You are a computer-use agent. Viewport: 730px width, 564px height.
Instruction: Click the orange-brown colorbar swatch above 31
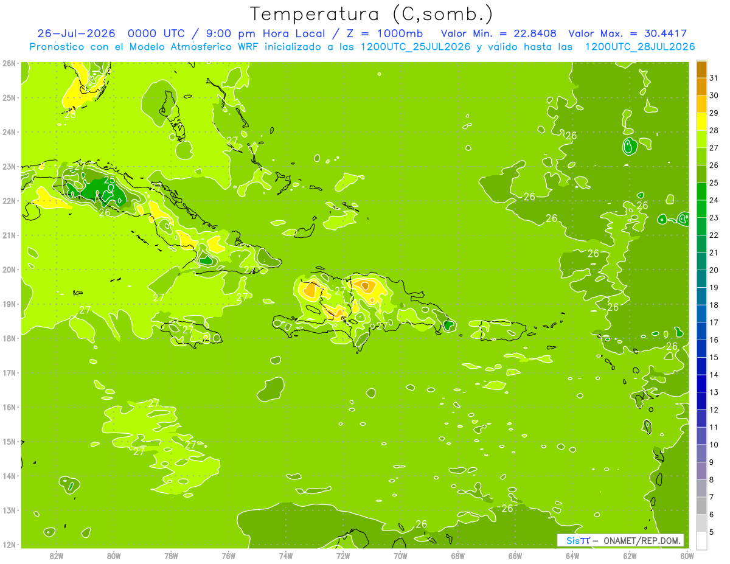point(701,70)
